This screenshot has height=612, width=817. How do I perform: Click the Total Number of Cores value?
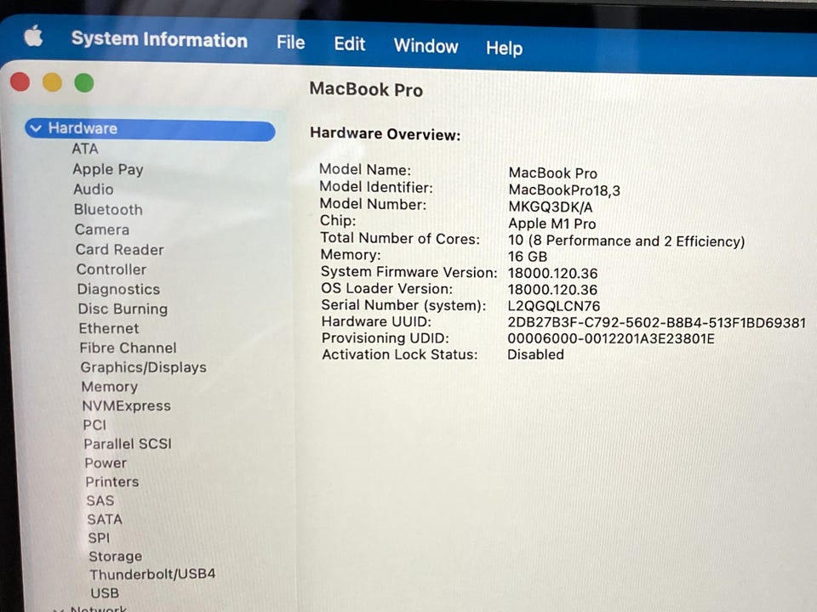(x=626, y=241)
